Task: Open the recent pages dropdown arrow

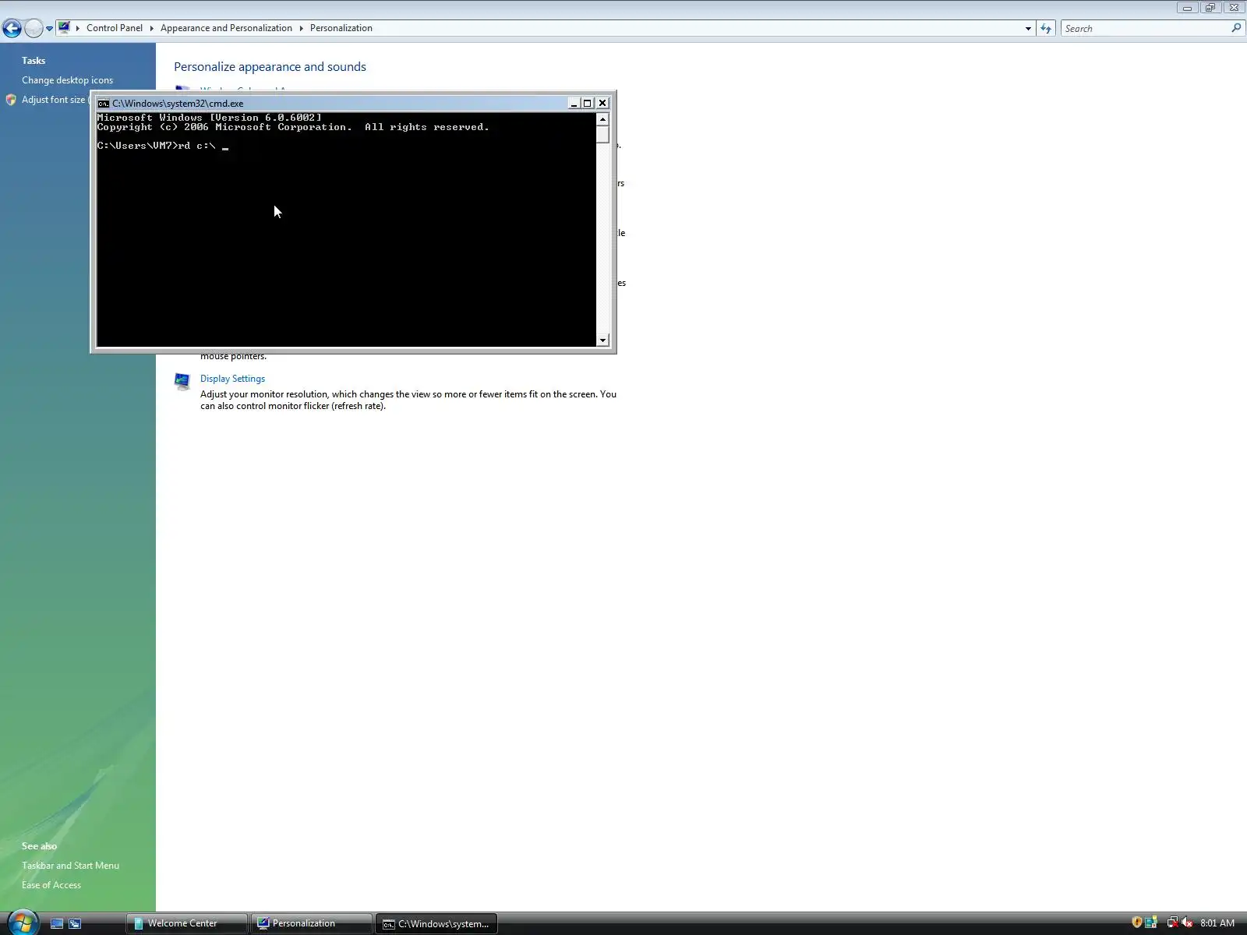Action: 49,29
